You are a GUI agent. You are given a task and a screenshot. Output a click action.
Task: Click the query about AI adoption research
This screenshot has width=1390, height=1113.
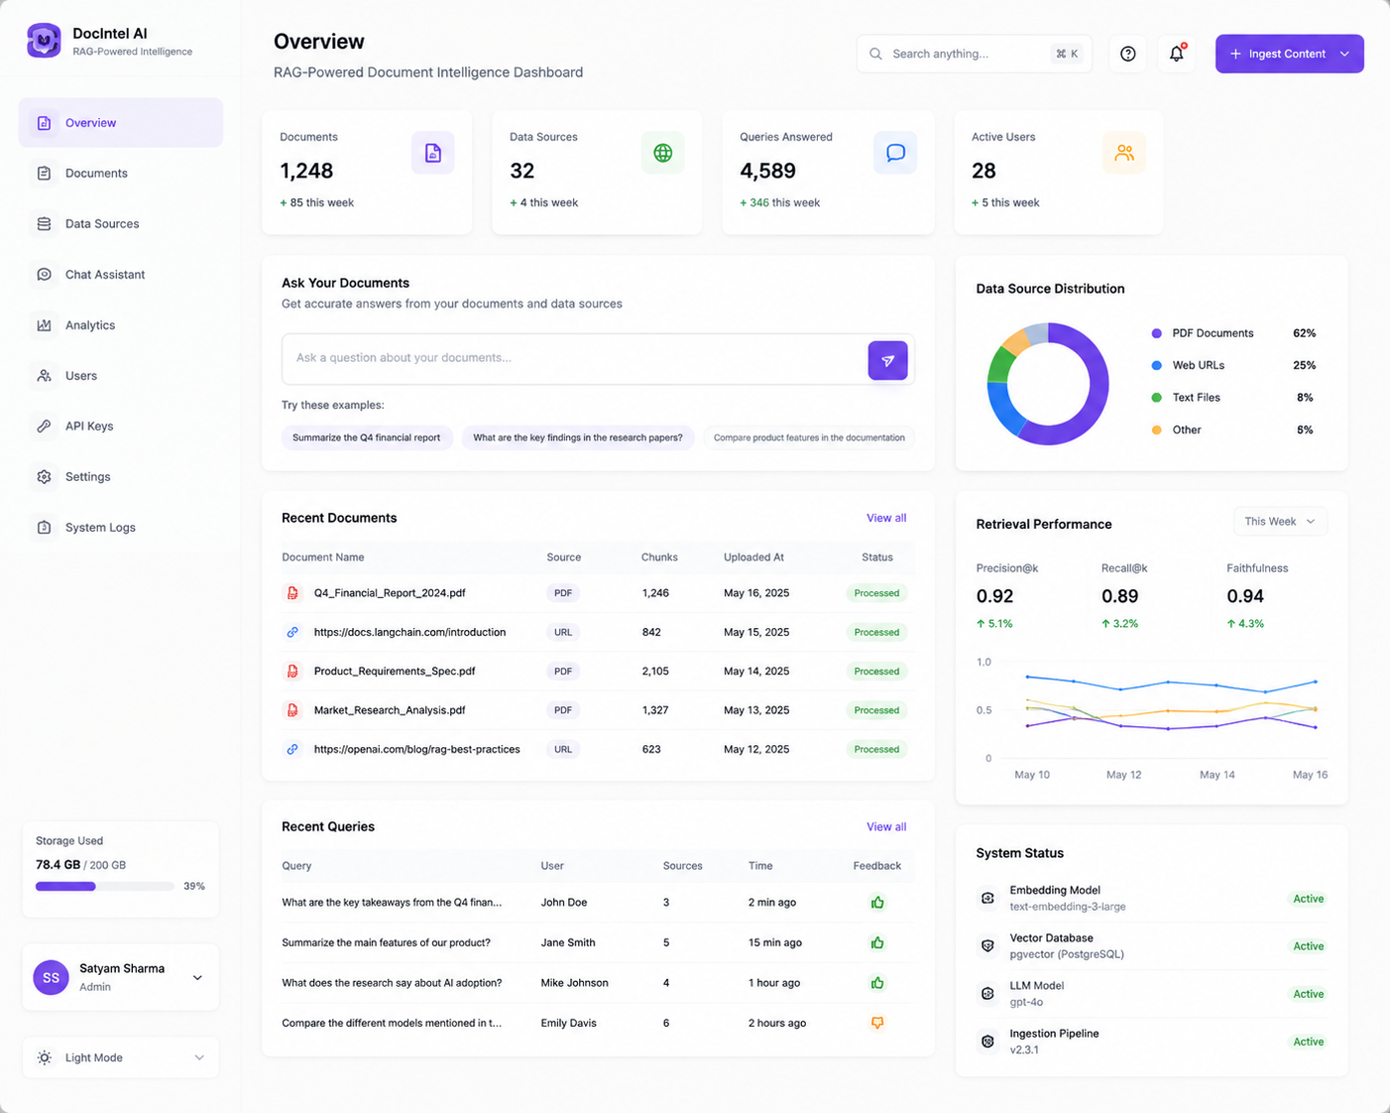pyautogui.click(x=392, y=983)
